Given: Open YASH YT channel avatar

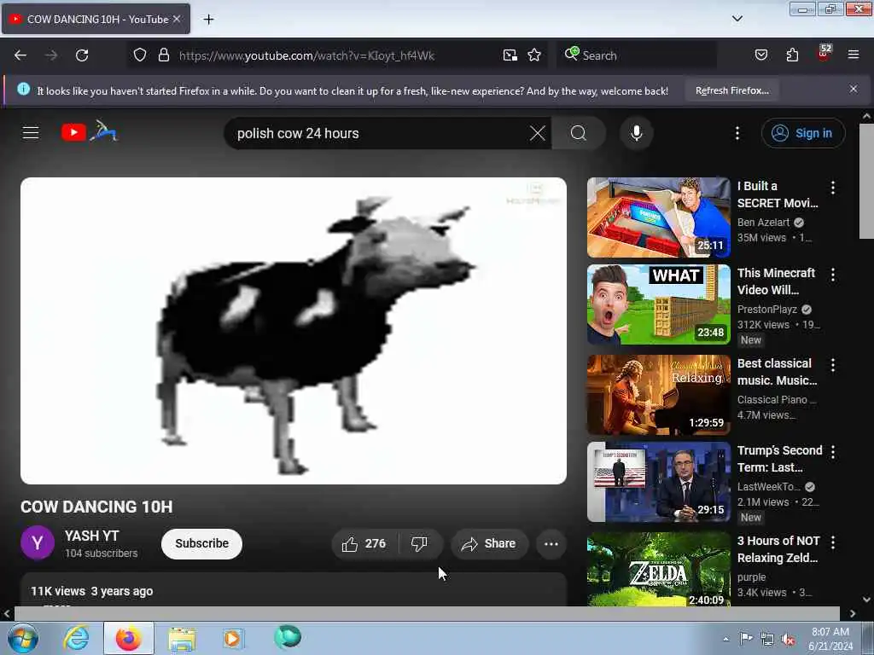Looking at the screenshot, I should (38, 542).
